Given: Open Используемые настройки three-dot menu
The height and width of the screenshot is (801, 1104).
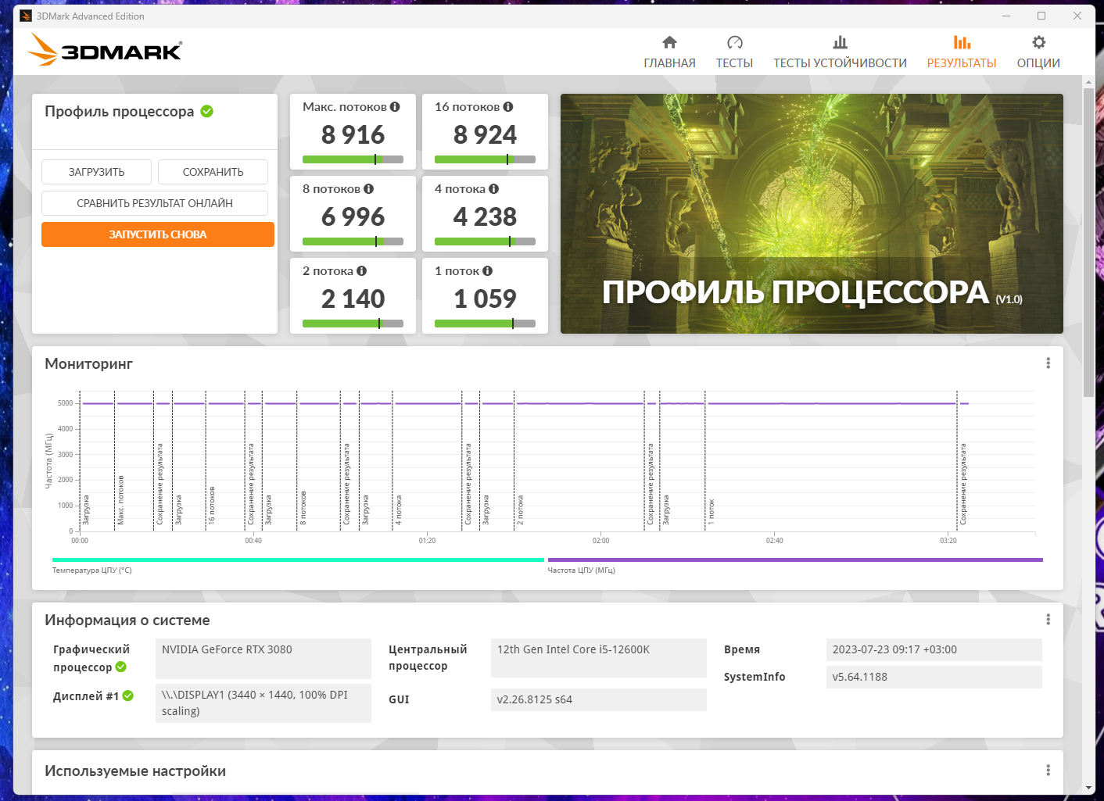Looking at the screenshot, I should point(1048,771).
